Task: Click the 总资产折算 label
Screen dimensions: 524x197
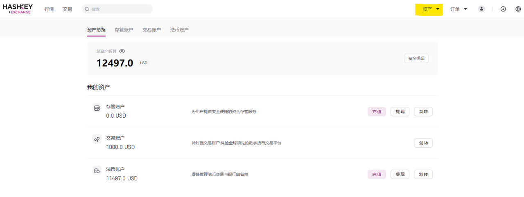Action: 106,51
